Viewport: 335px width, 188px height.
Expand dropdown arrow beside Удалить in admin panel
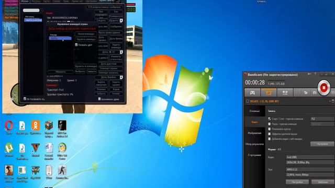click(x=121, y=21)
